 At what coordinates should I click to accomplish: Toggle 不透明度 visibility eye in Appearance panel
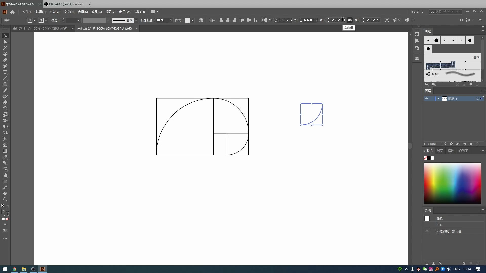tap(427, 231)
